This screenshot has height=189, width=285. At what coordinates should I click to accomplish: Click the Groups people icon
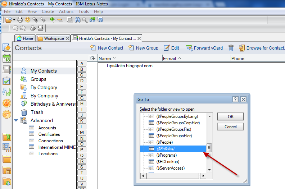pos(24,79)
